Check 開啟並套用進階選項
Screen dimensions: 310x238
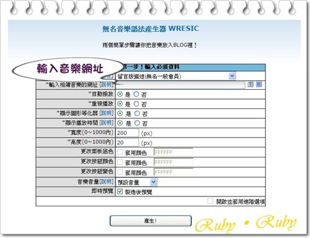pyautogui.click(x=210, y=201)
